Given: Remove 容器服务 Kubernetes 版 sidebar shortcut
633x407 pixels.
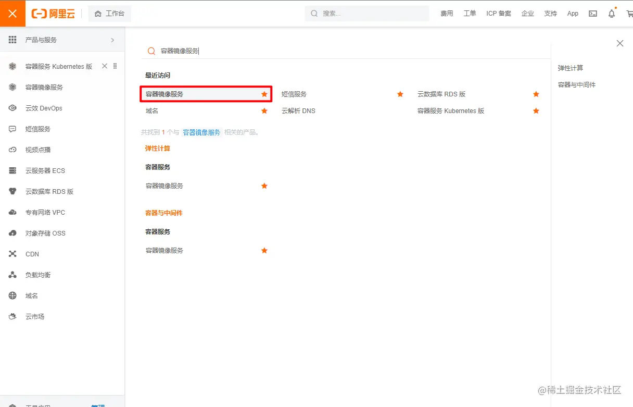Looking at the screenshot, I should pos(105,66).
